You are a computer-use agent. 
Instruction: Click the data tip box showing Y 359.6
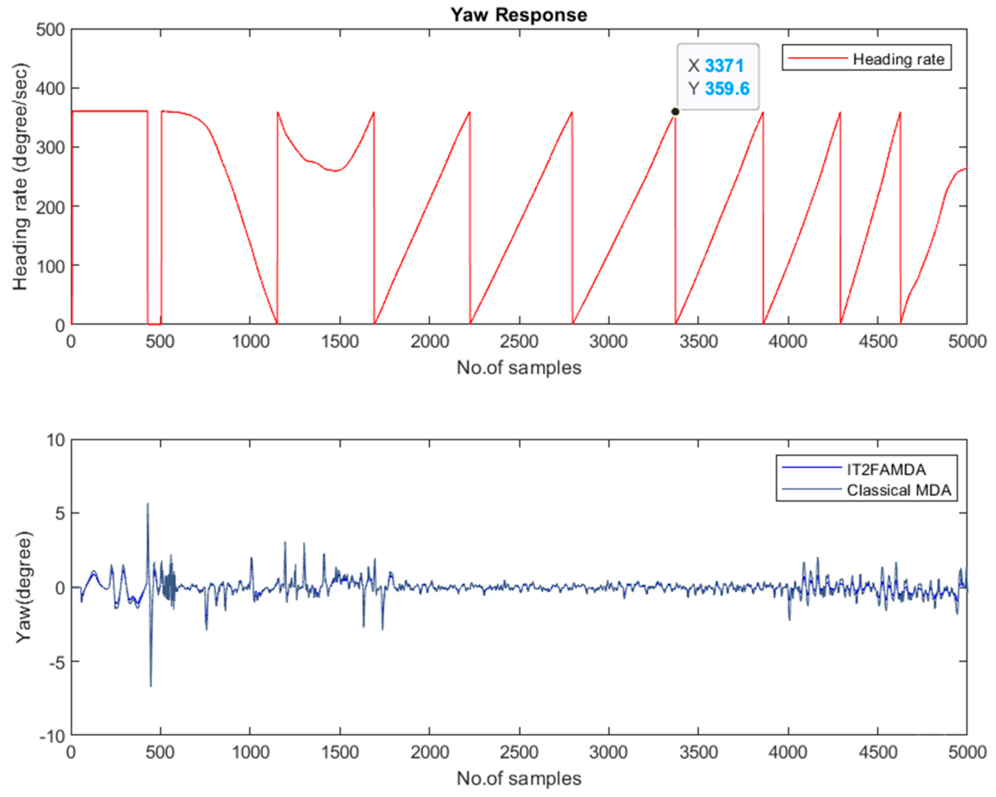(x=718, y=77)
